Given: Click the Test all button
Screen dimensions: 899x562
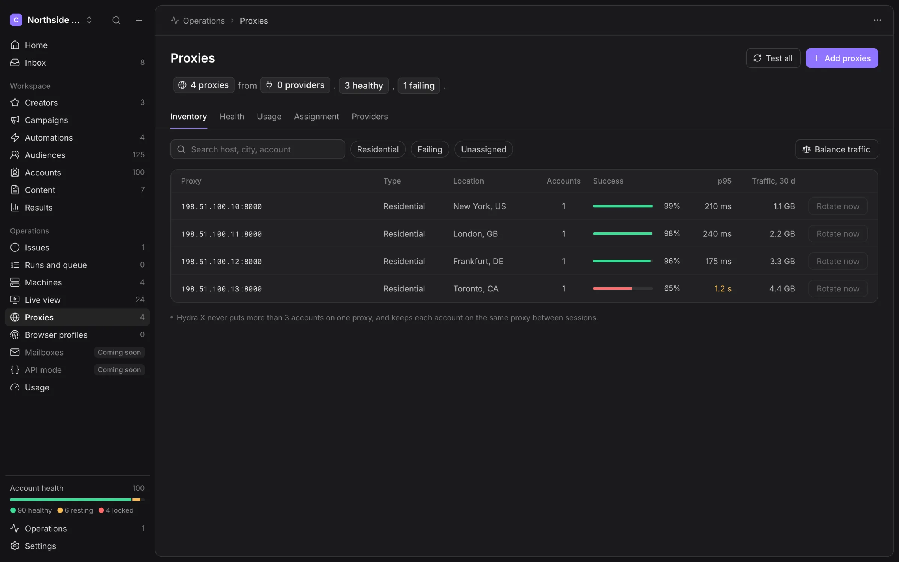Looking at the screenshot, I should click(773, 58).
